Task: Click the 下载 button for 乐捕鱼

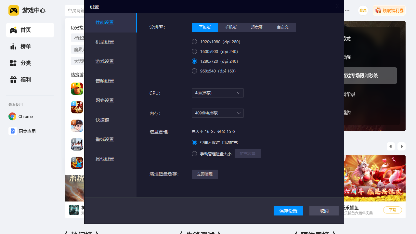Action: click(x=392, y=210)
